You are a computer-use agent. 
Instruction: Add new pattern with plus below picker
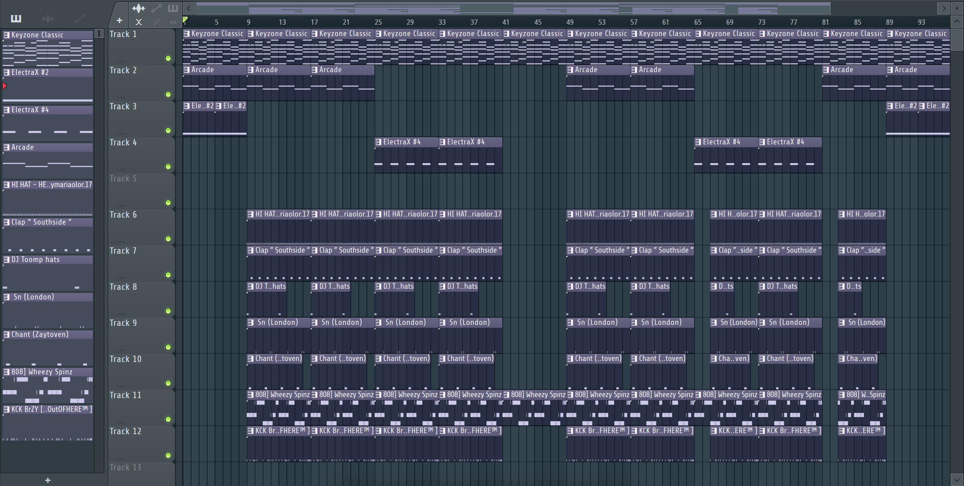tap(48, 480)
